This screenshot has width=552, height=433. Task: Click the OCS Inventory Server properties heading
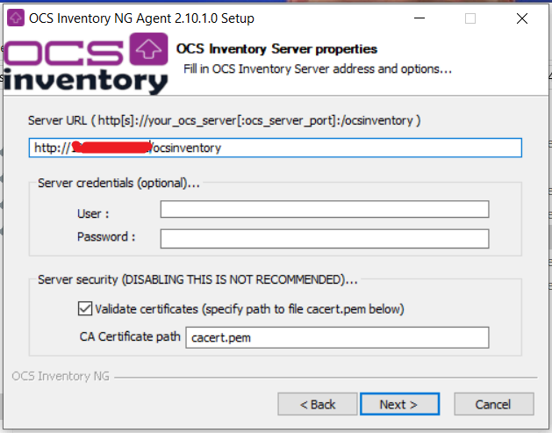click(x=276, y=48)
